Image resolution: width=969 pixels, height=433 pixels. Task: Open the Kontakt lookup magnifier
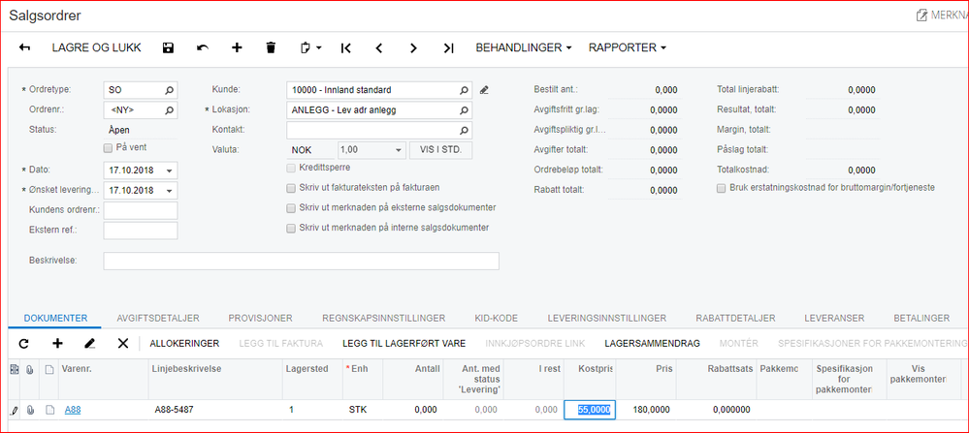pyautogui.click(x=464, y=130)
